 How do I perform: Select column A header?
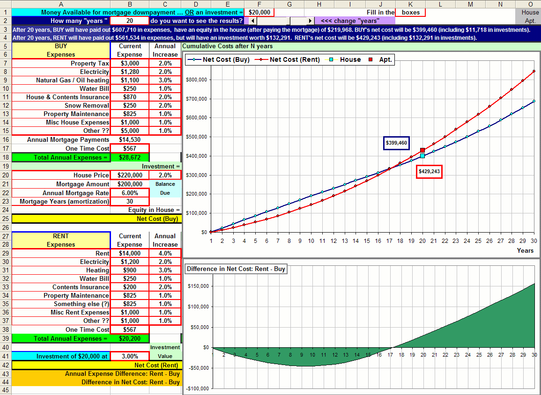(x=61, y=4)
